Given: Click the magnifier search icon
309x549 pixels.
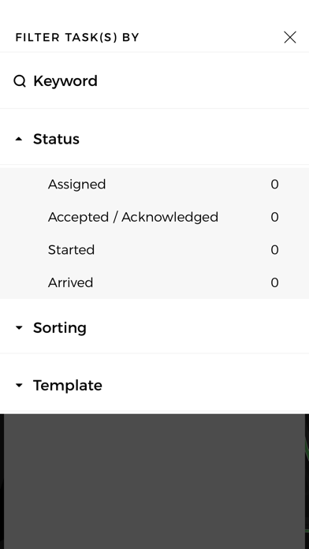Looking at the screenshot, I should [20, 81].
